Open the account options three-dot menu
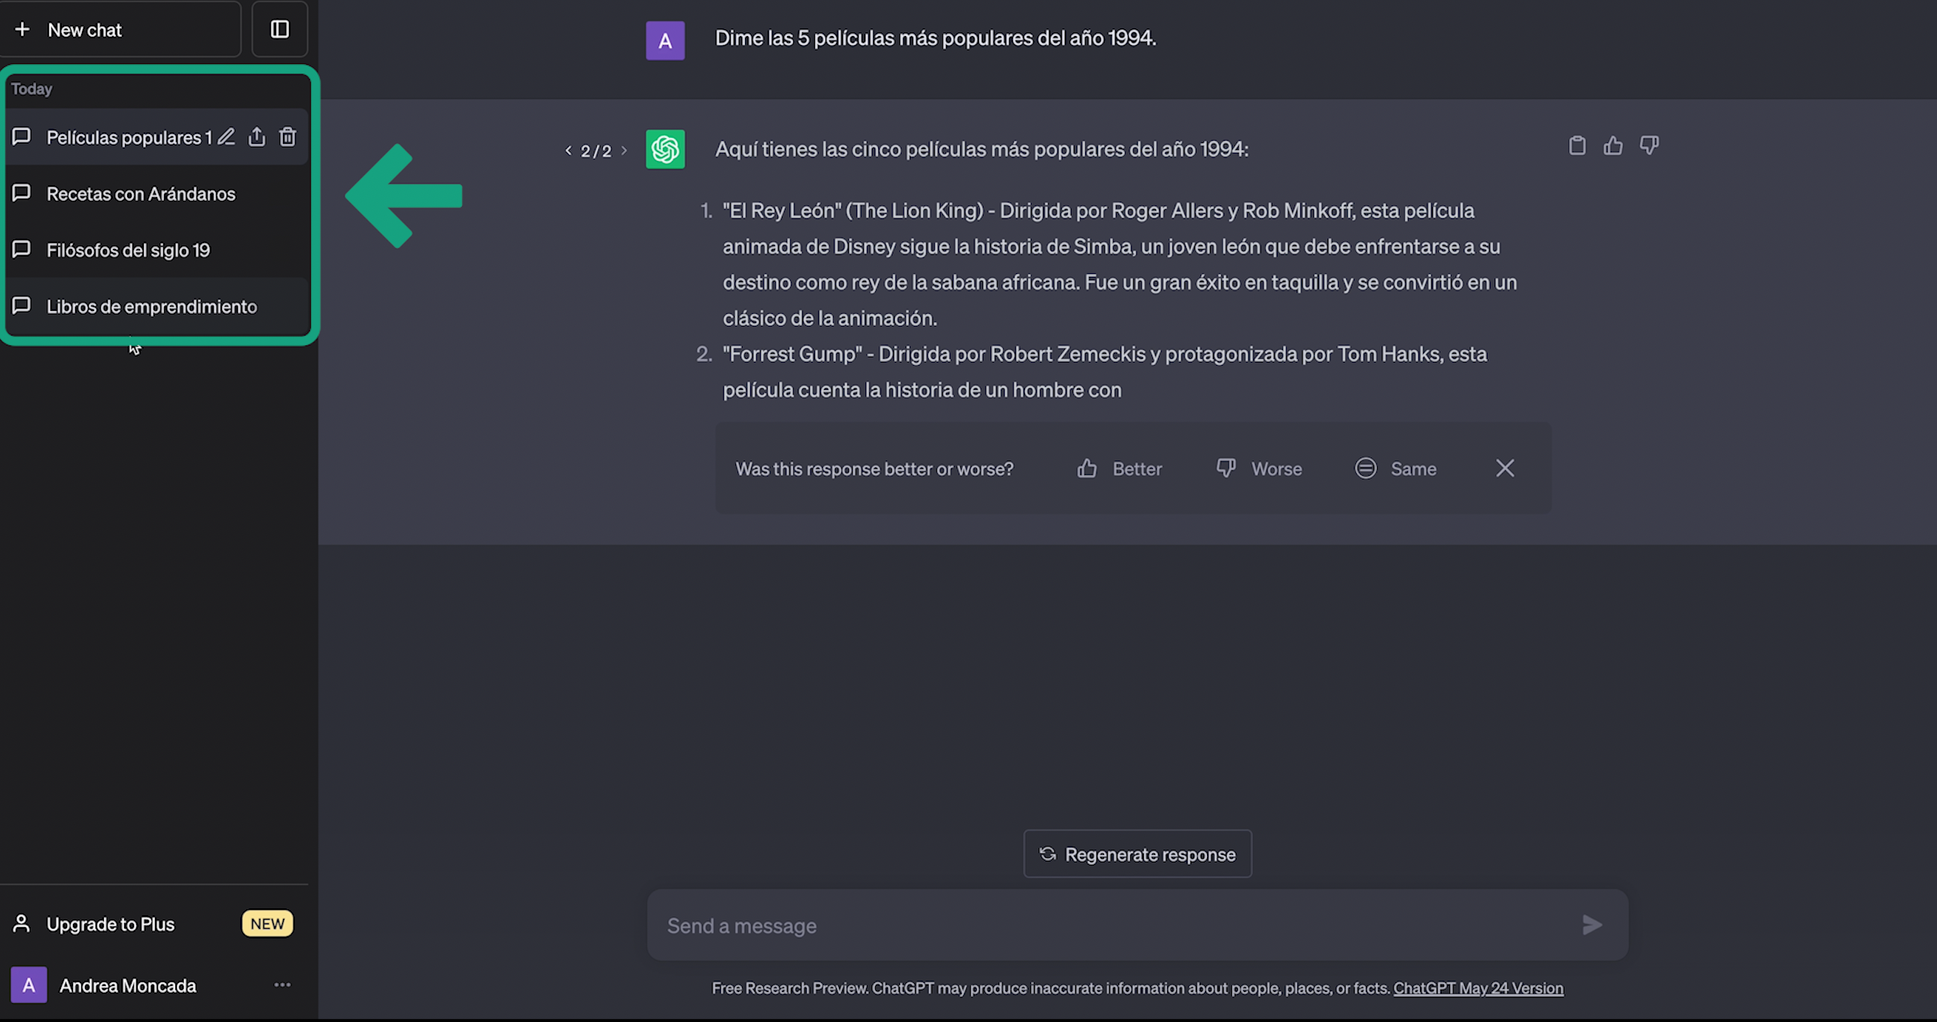Image resolution: width=1937 pixels, height=1022 pixels. click(282, 985)
